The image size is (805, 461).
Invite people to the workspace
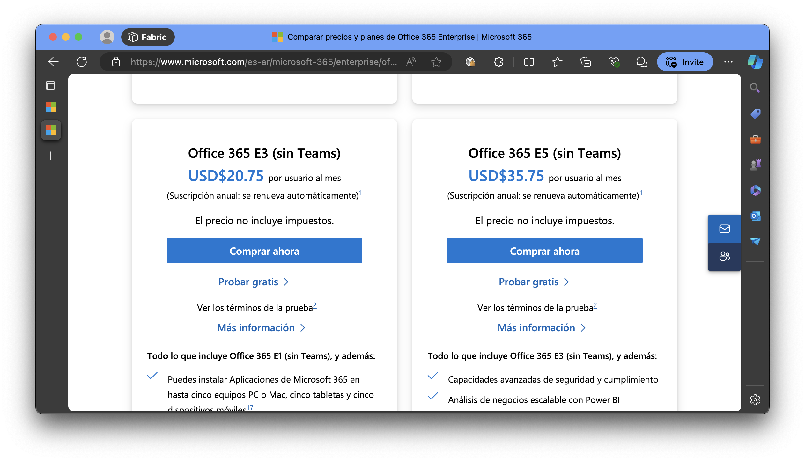pos(685,62)
